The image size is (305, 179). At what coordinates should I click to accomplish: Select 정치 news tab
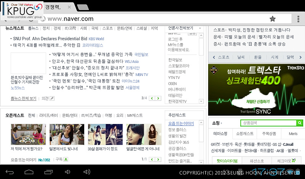(46, 28)
